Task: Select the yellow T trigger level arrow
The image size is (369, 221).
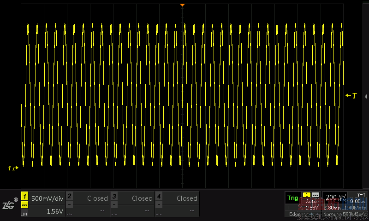Action: pyautogui.click(x=351, y=96)
